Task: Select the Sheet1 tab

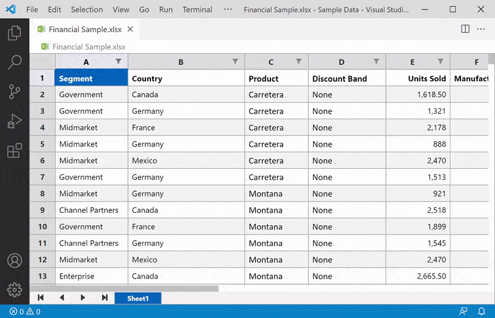Action: (138, 298)
